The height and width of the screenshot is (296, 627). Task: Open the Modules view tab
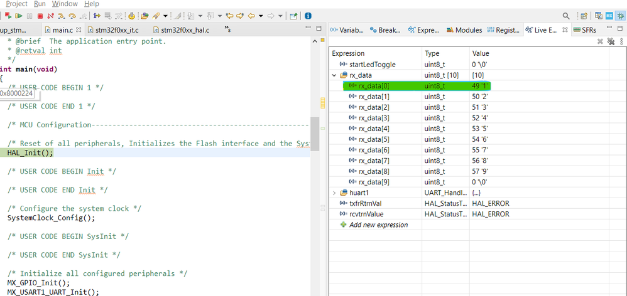tap(464, 30)
